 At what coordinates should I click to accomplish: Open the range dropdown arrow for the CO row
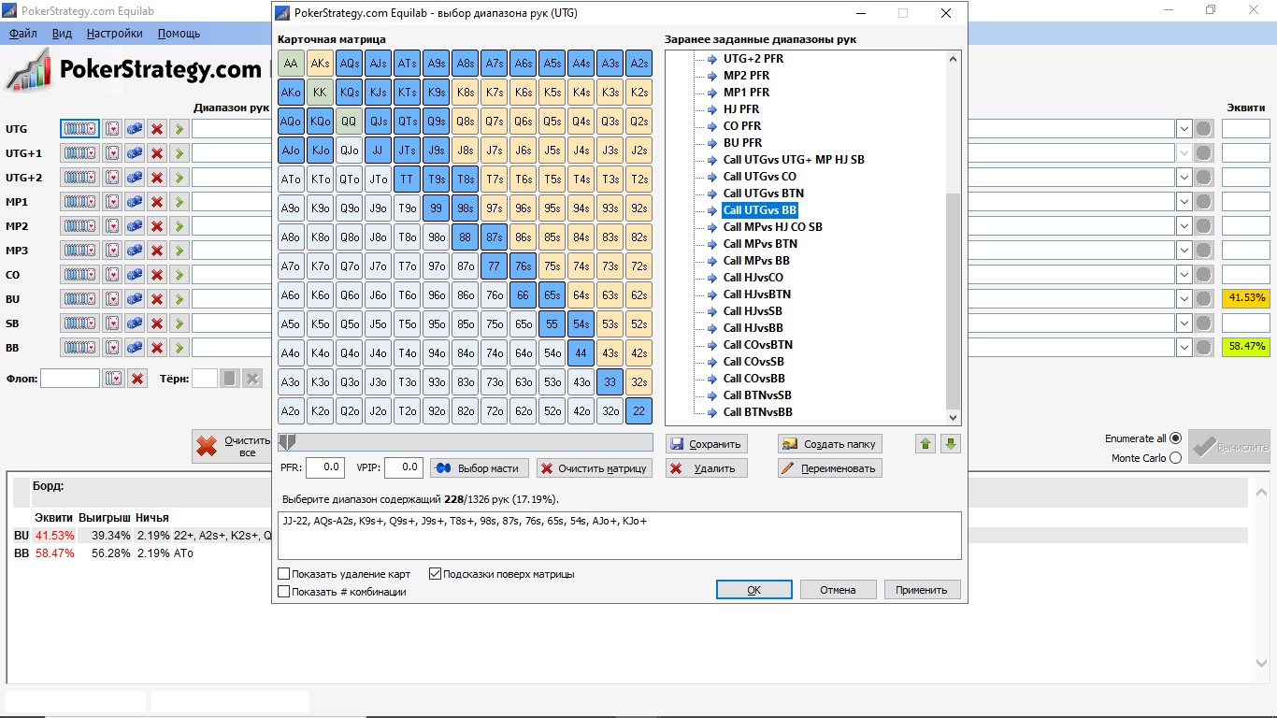pyautogui.click(x=1184, y=274)
